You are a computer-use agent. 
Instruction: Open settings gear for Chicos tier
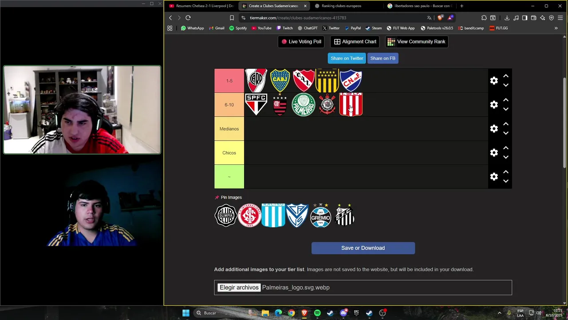click(x=494, y=152)
